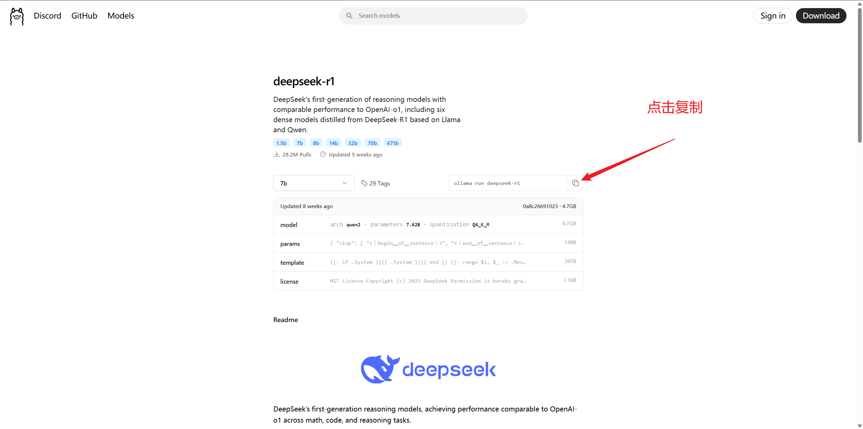Select the 671b size tag
The image size is (863, 429).
point(392,143)
